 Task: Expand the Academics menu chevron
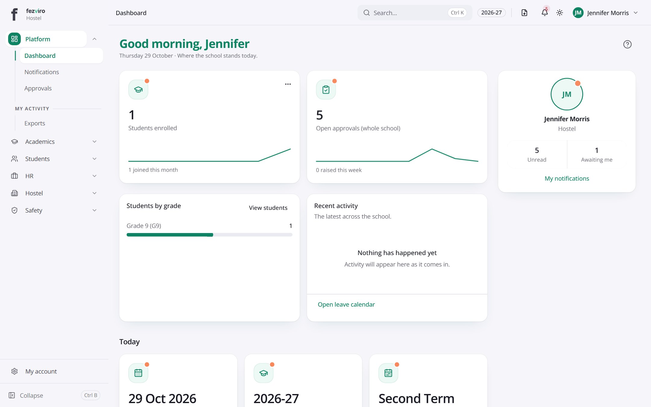click(94, 142)
